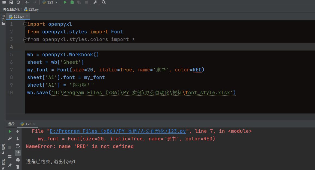
Task: Clear the run console with the trash icon
Action: (18, 166)
